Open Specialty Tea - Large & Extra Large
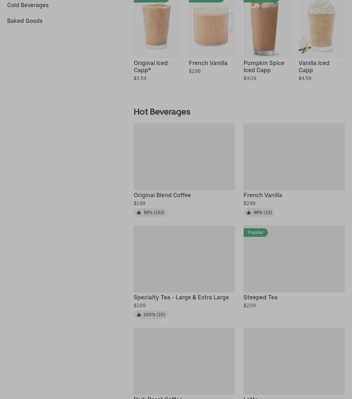Image resolution: width=352 pixels, height=399 pixels. tap(181, 297)
